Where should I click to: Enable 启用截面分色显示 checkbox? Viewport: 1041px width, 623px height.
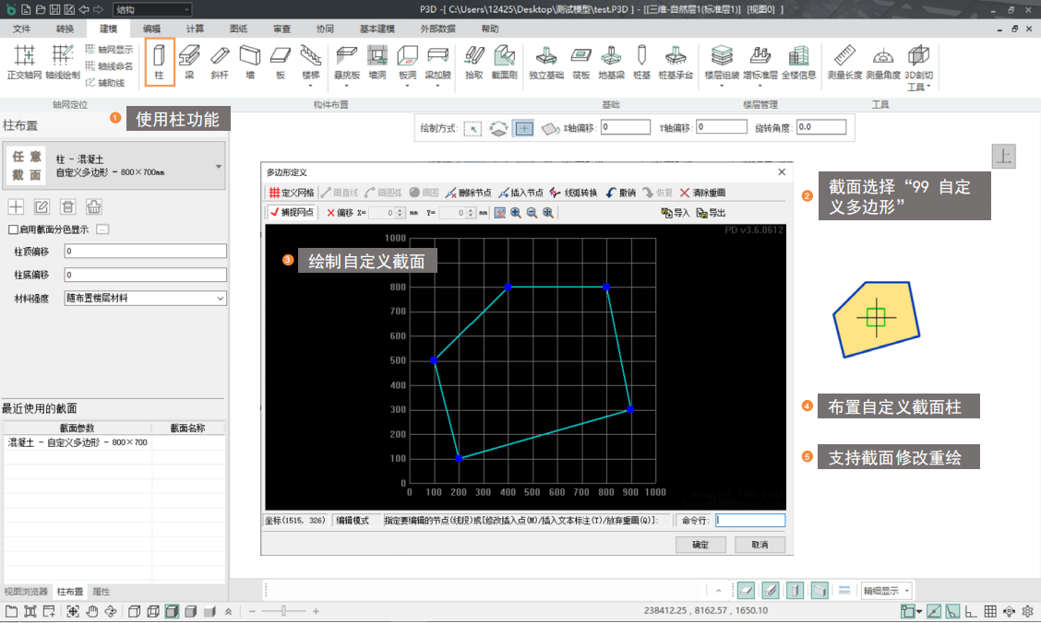click(x=13, y=229)
